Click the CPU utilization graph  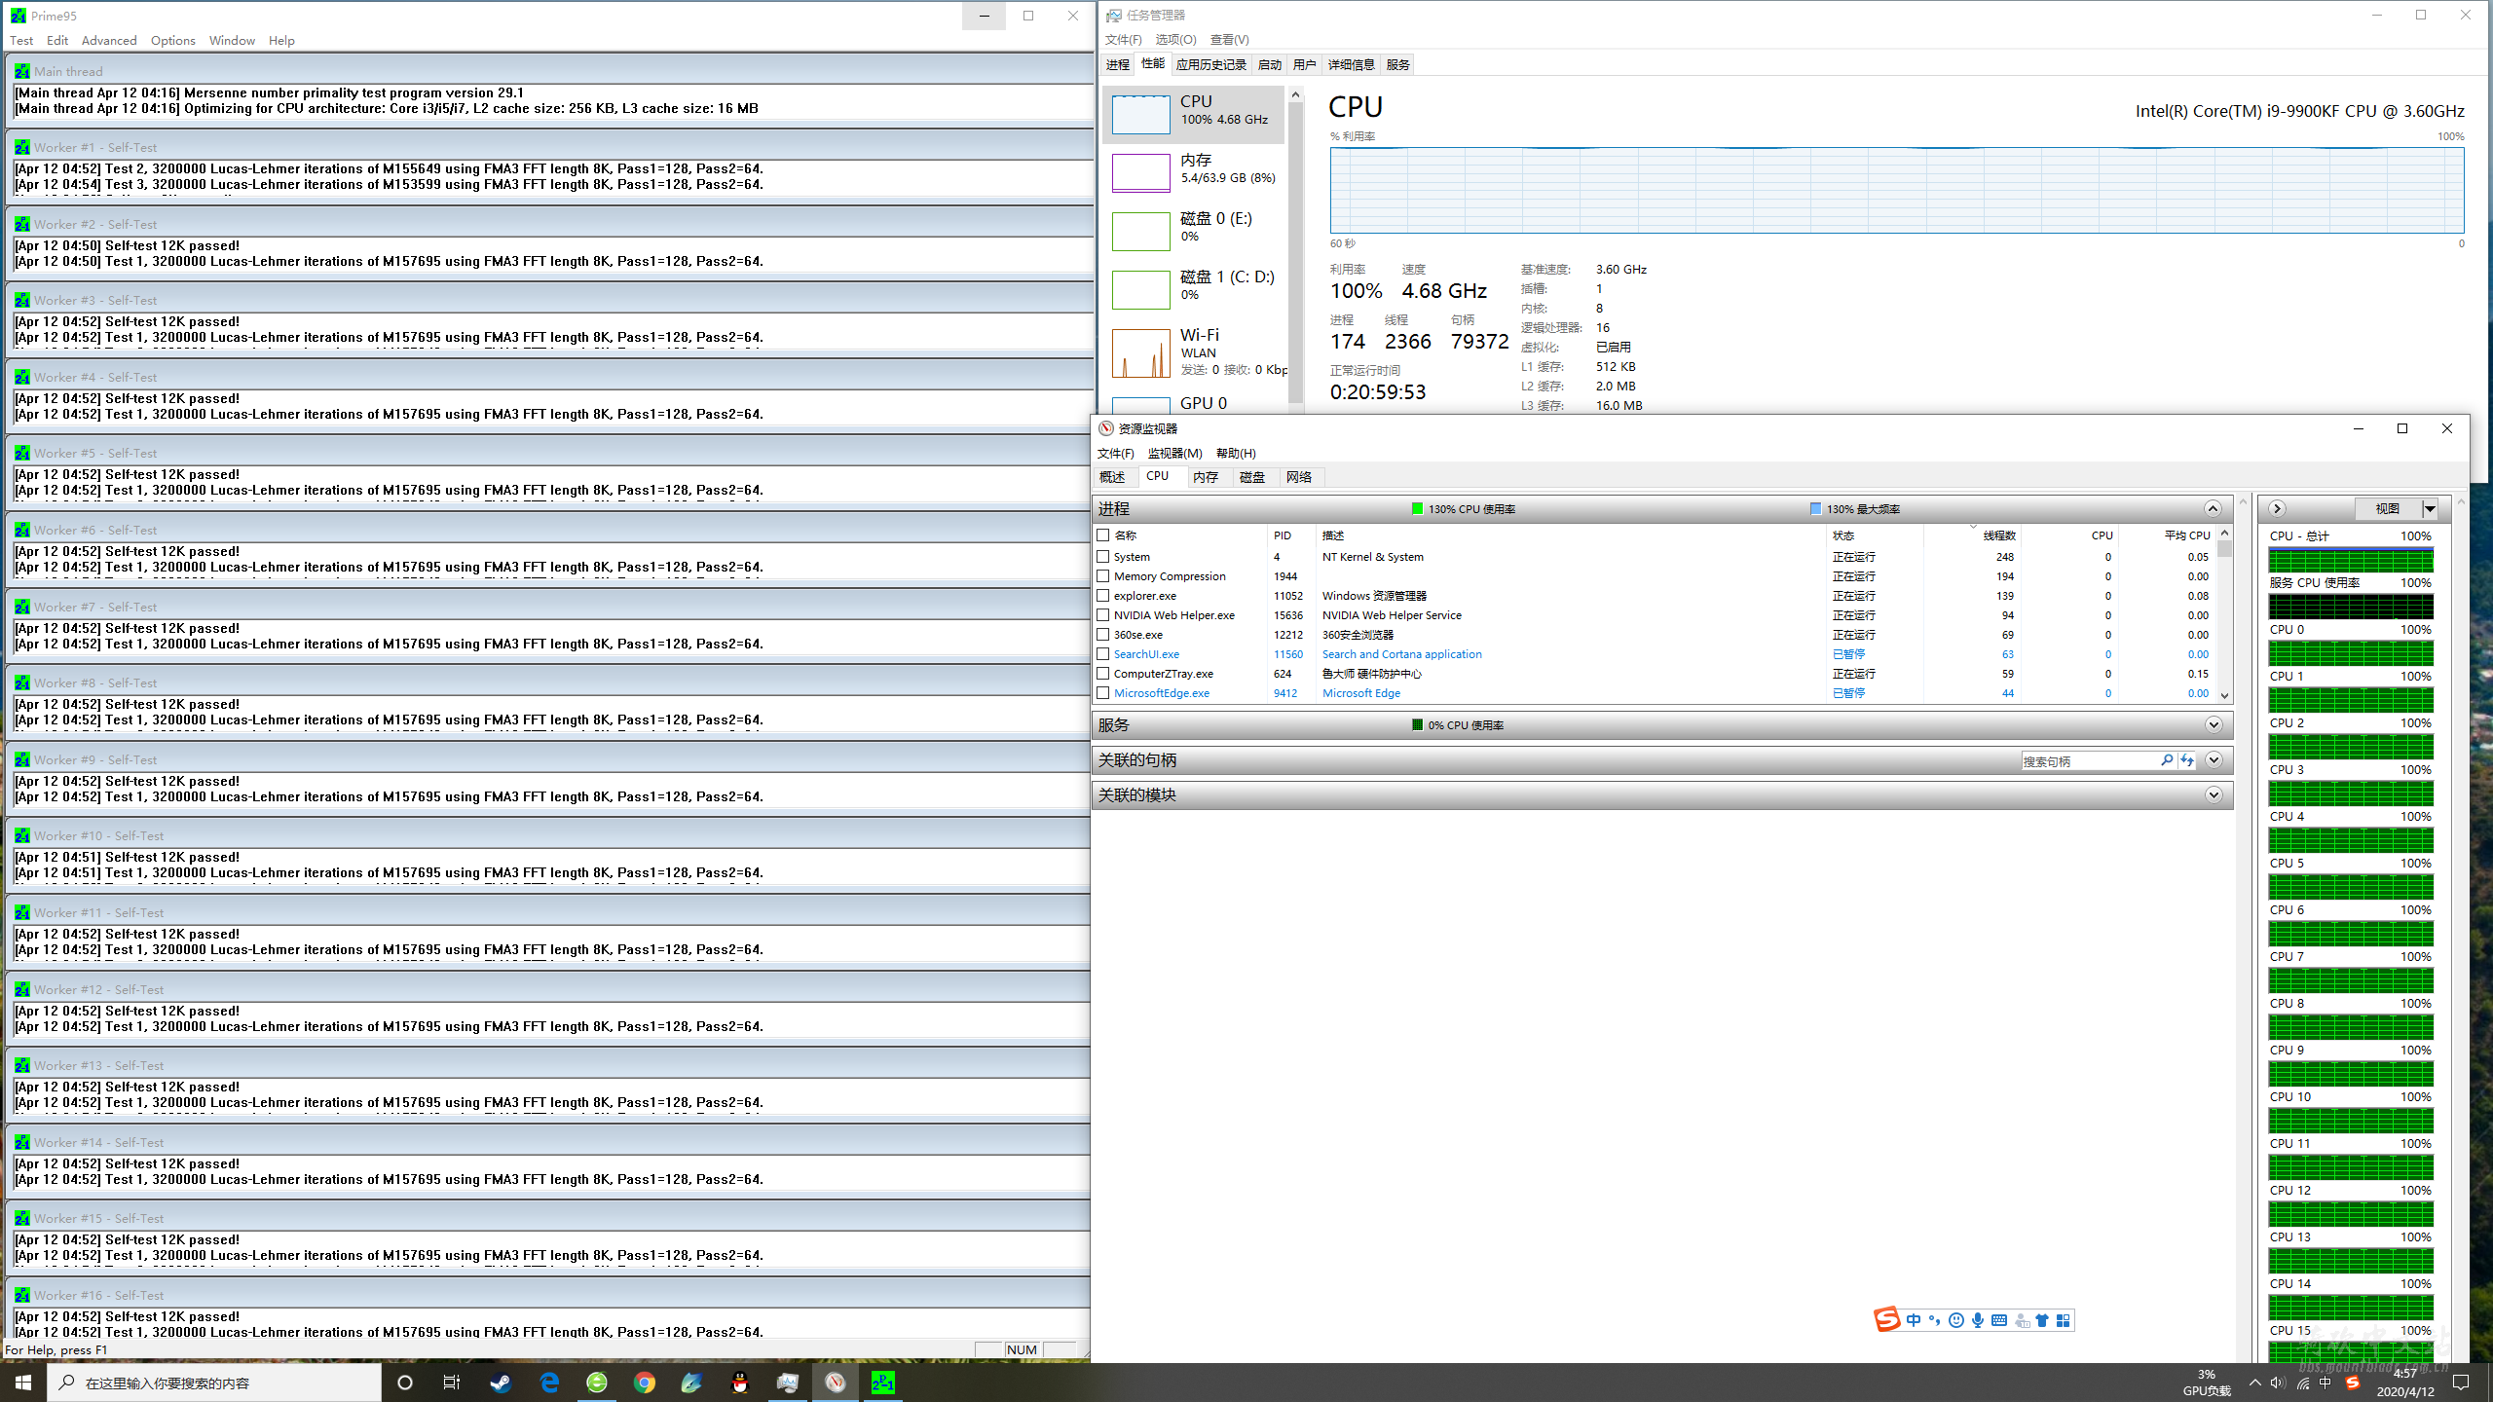click(x=1896, y=191)
